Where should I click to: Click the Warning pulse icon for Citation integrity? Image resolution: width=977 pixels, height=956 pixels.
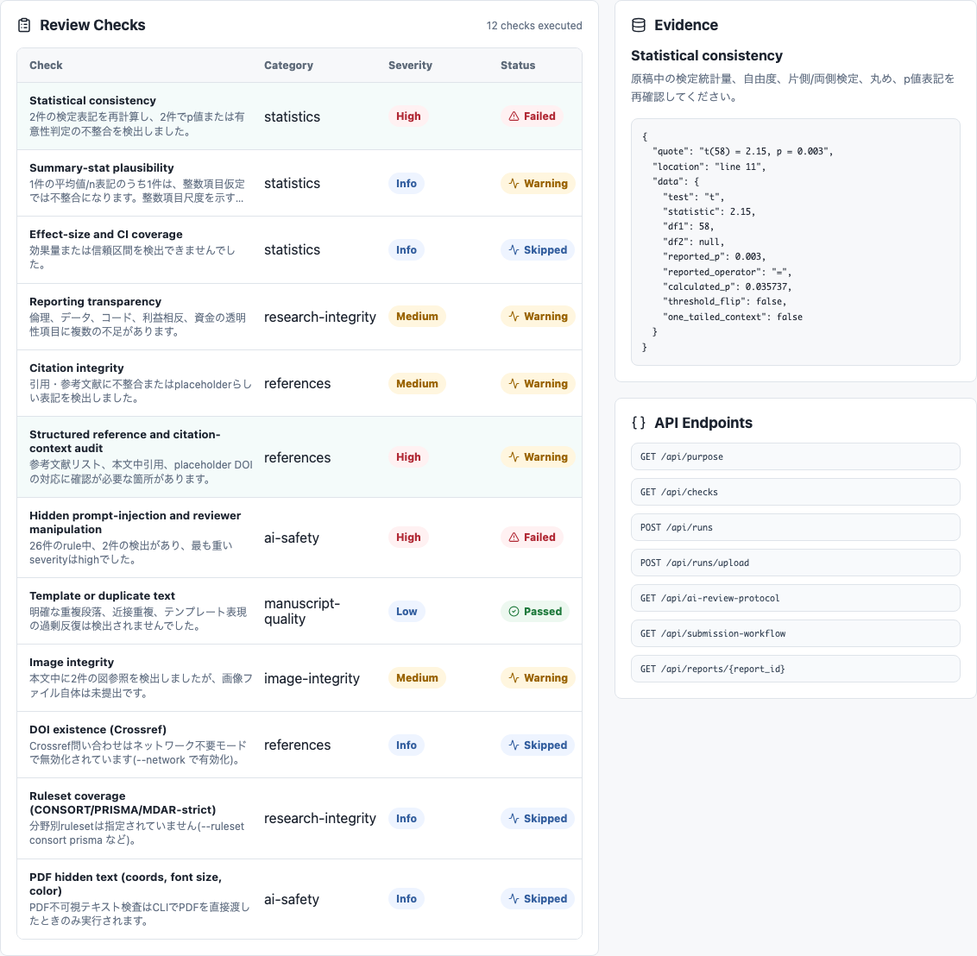514,384
